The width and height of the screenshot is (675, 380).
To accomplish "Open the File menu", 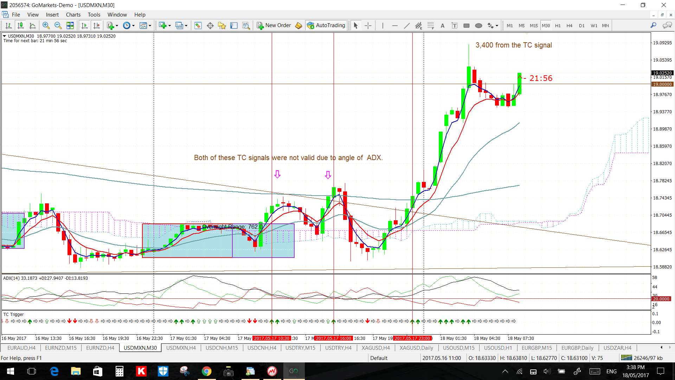I will 16,14.
